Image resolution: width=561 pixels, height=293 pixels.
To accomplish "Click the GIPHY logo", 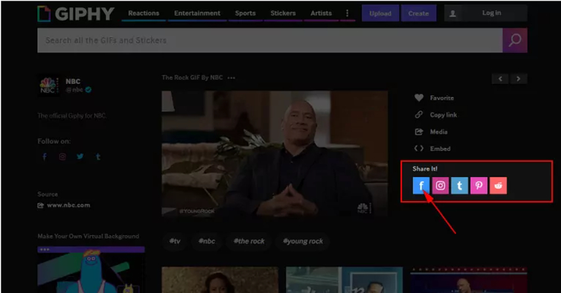I will (x=76, y=14).
